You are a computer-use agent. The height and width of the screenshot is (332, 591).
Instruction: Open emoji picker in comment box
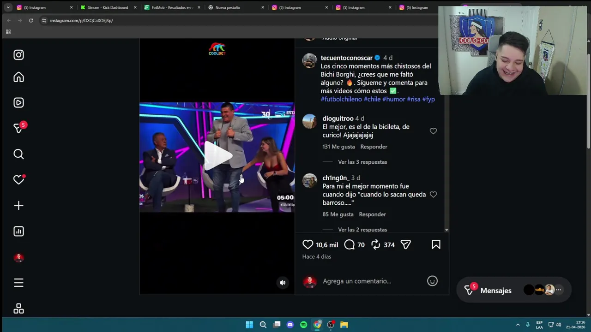click(432, 281)
